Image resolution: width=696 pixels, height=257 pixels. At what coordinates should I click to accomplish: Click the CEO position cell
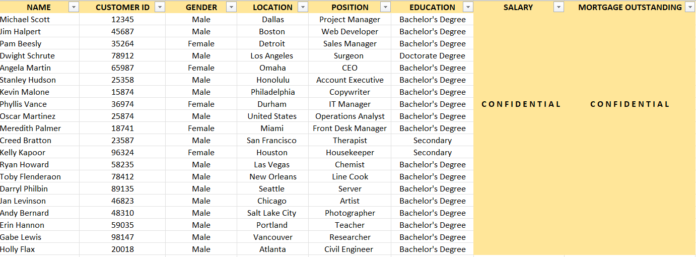click(x=350, y=68)
